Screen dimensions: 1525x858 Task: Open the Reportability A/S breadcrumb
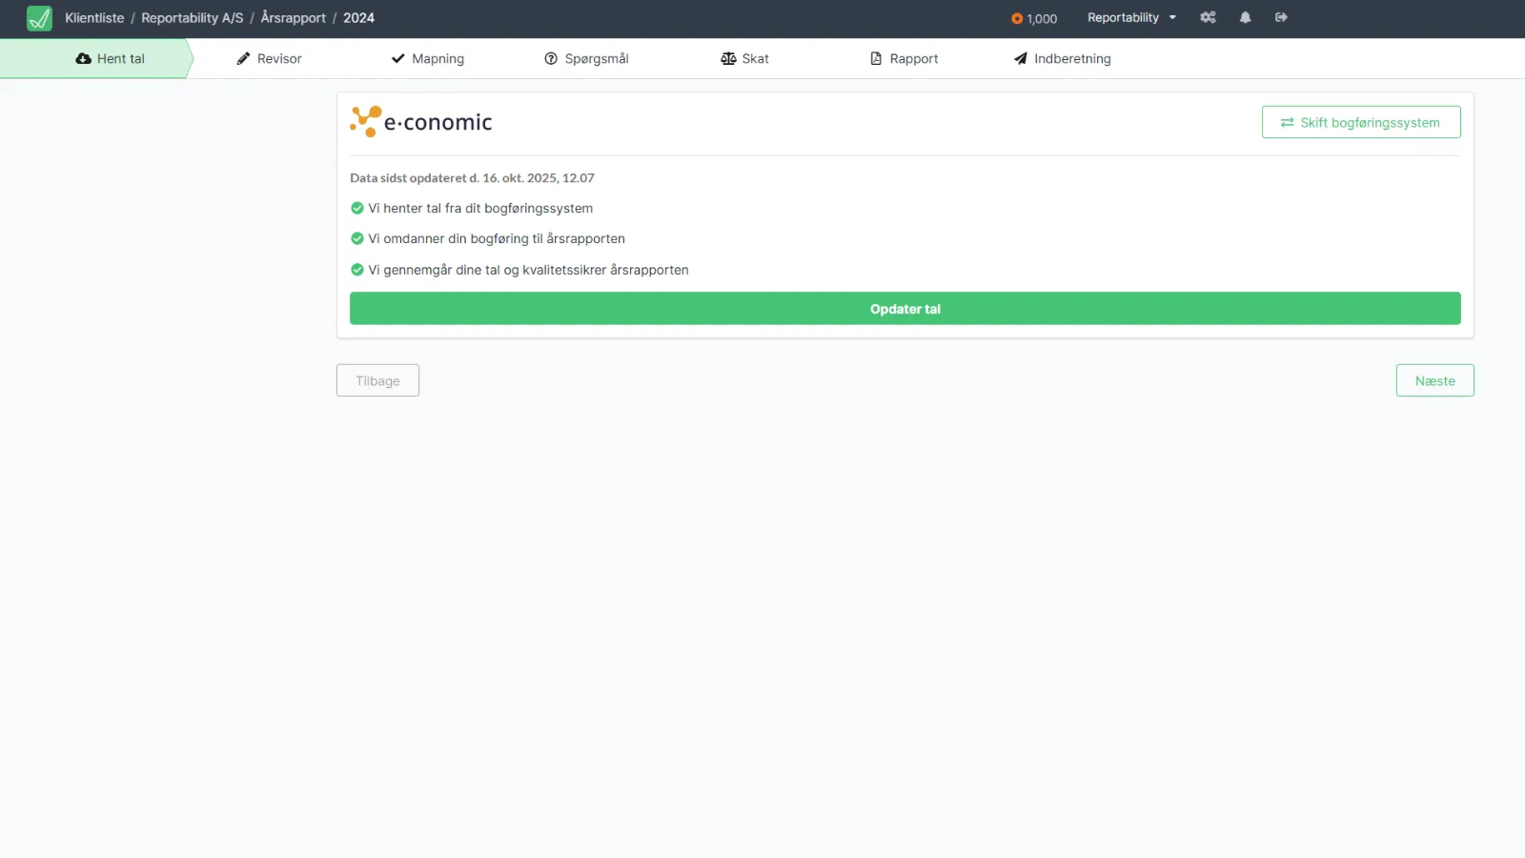193,18
